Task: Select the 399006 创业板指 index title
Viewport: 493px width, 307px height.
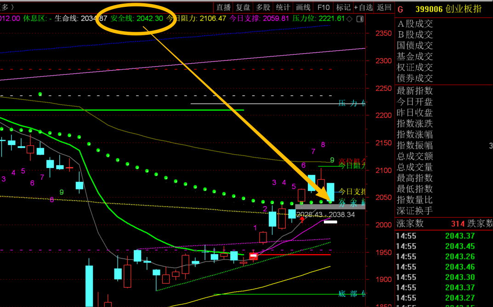Action: 448,9
